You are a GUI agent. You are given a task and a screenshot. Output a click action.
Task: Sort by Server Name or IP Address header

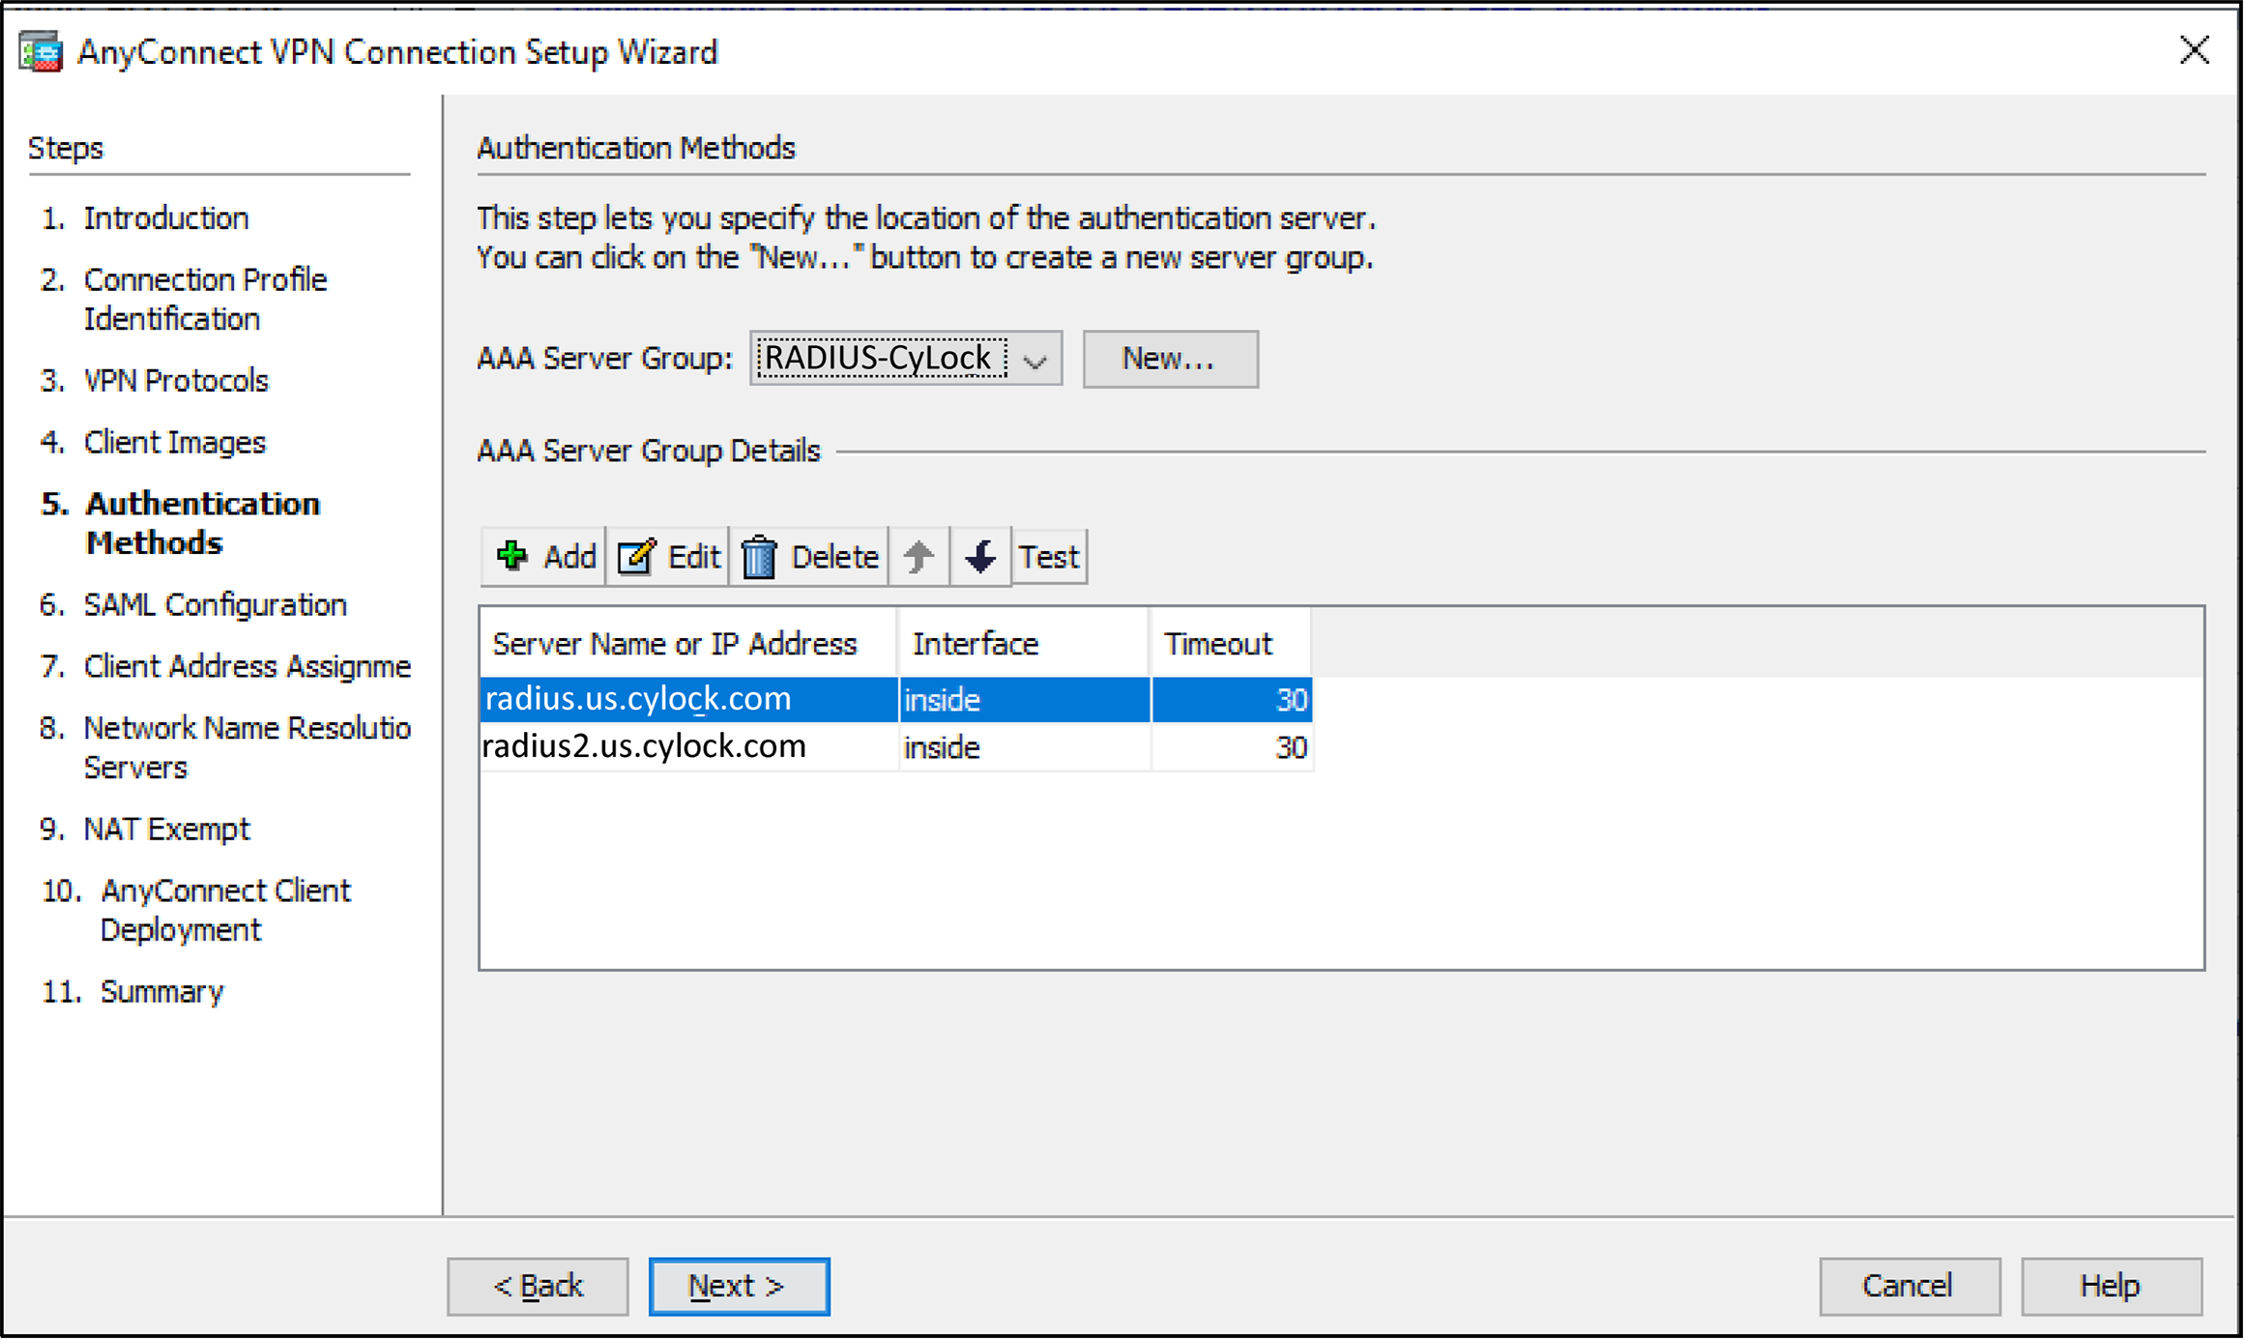[x=676, y=644]
